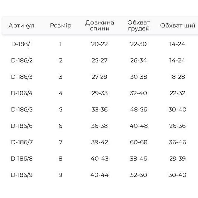198x198 pixels.
Task: Select the Обхват грудей column header
Action: click(x=139, y=26)
